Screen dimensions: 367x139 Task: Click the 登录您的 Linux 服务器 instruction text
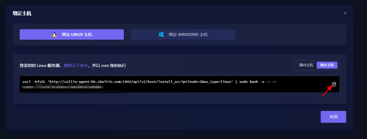pyautogui.click(x=40, y=66)
